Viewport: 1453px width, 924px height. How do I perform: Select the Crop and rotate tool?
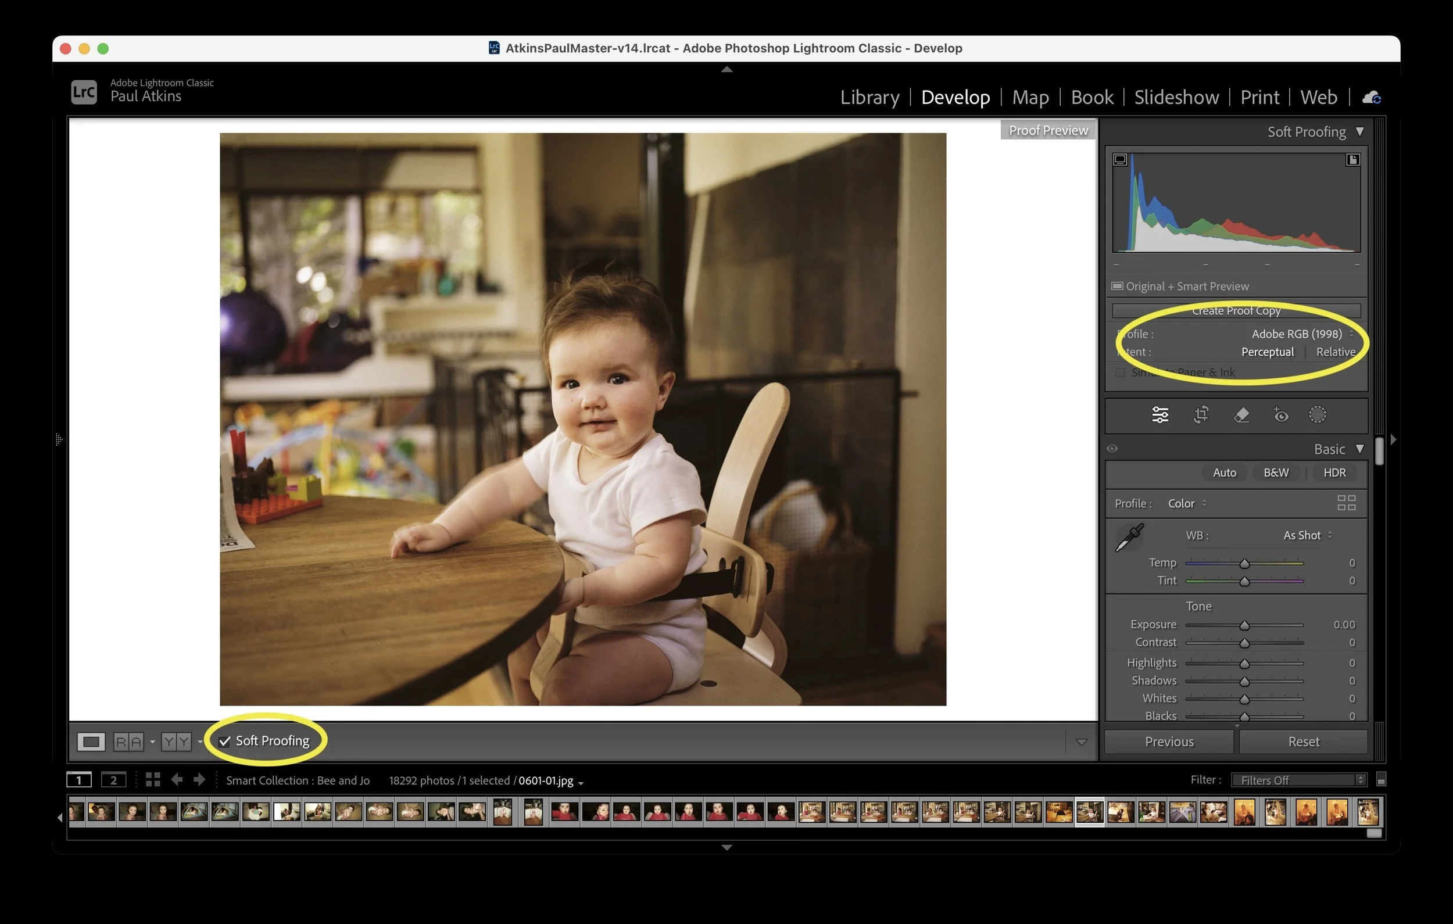pyautogui.click(x=1201, y=414)
